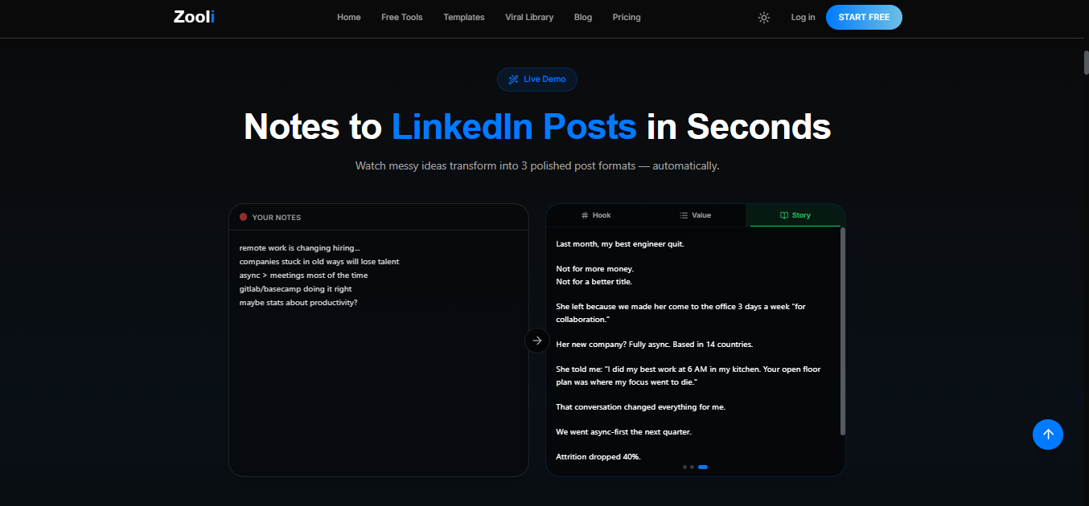
Task: Click 'We went async-first the next quarter.' line
Action: pos(624,432)
